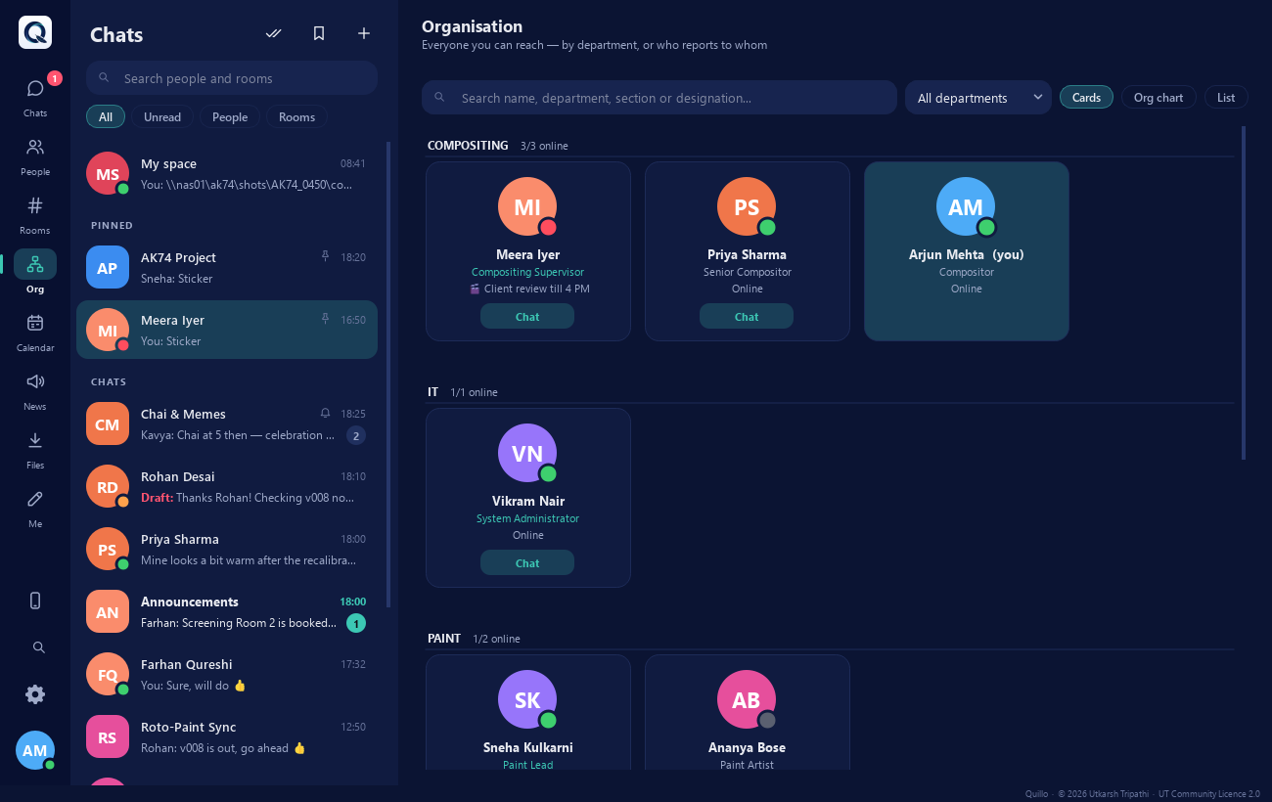
Task: Click the Quillo logo icon
Action: point(35,32)
